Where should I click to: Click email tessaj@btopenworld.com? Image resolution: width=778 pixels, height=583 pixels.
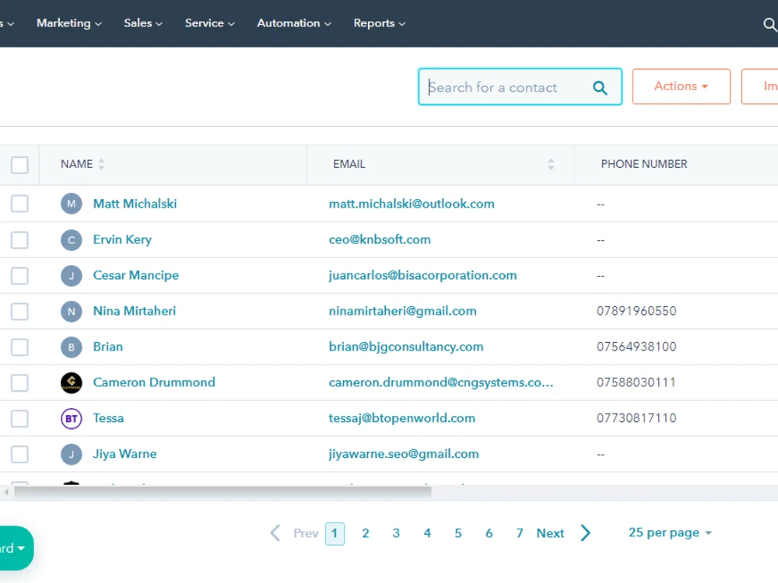coord(402,418)
